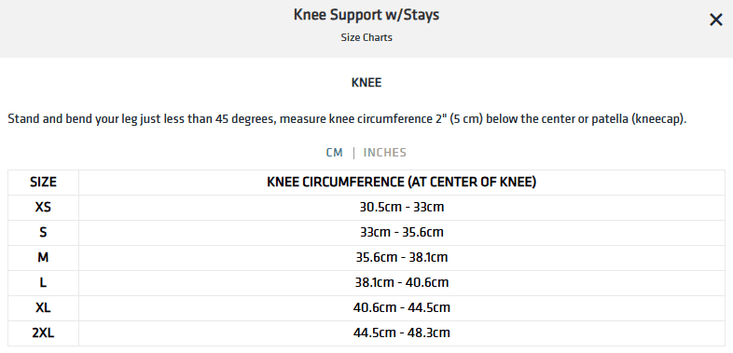Click the 35.6cm - 38.1cm measurement
This screenshot has height=353, width=733.
click(x=402, y=257)
